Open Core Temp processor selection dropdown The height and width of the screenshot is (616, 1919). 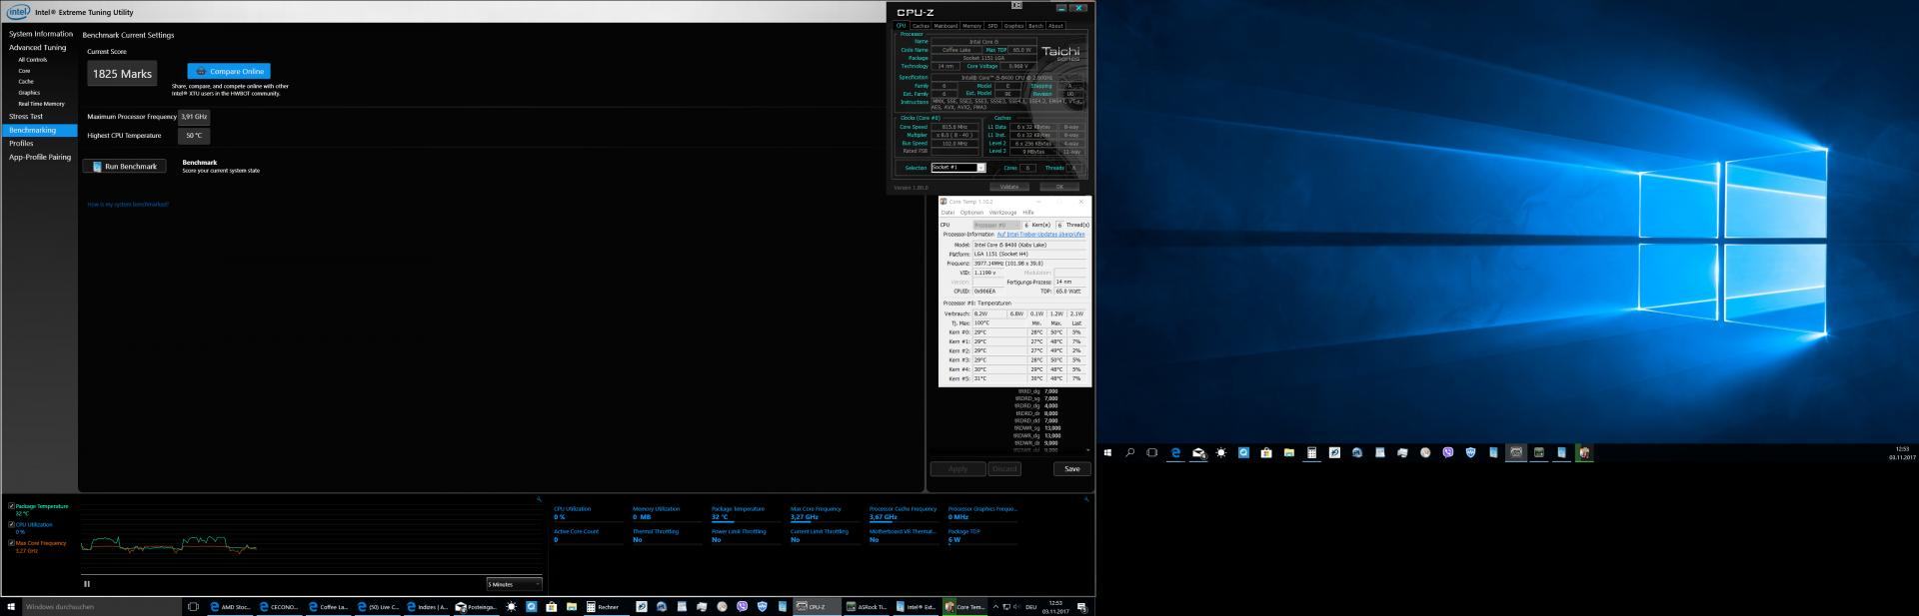[x=995, y=225]
